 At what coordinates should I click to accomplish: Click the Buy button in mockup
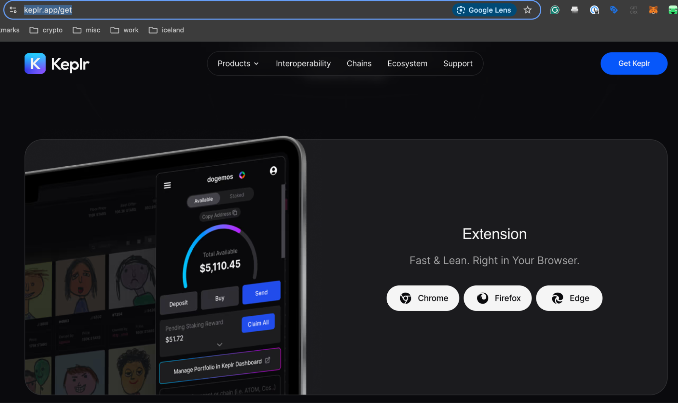[220, 298]
